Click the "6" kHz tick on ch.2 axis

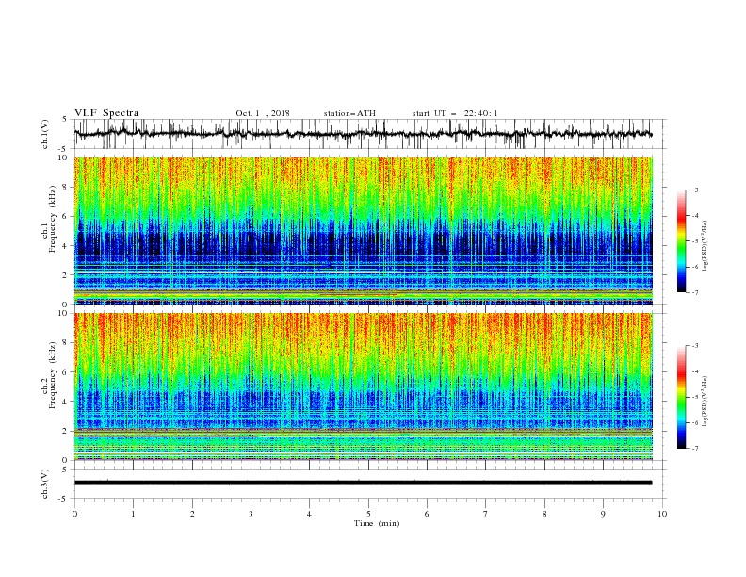tap(66, 372)
